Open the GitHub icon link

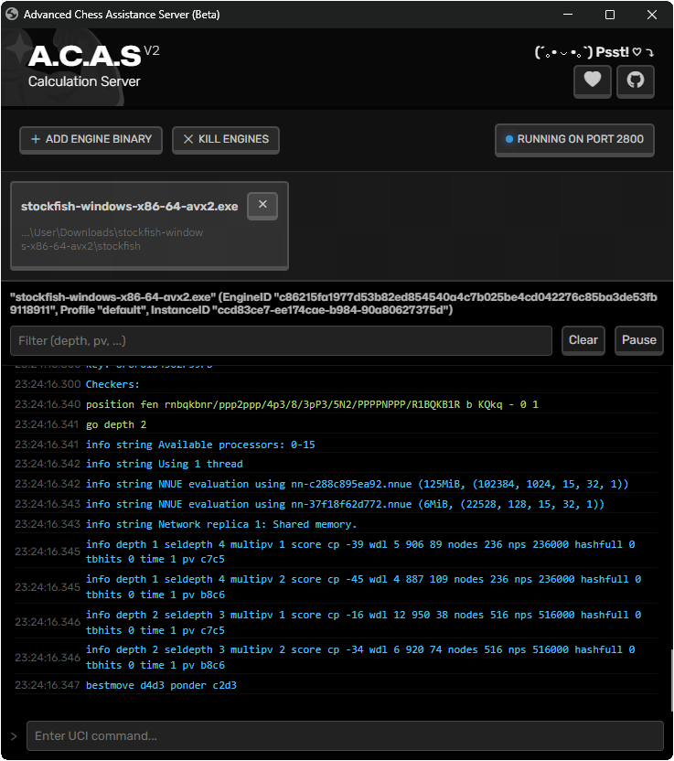click(x=636, y=80)
